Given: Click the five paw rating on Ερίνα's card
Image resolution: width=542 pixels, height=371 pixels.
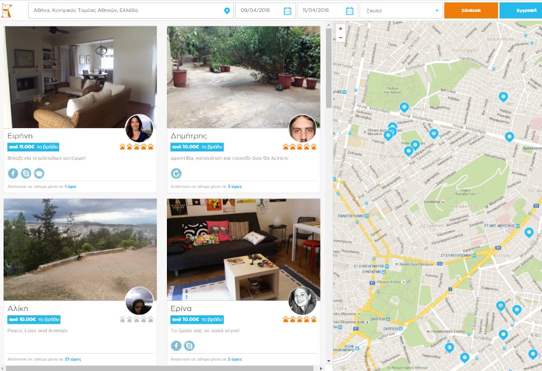Looking at the screenshot, I should pos(299,320).
